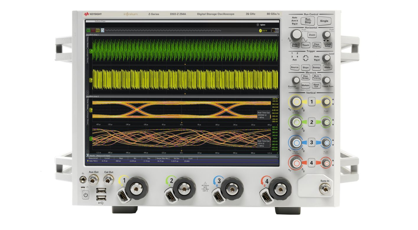Viewport: 418px width, 230px height.
Task: Toggle acquisition with the Run Stop button
Action: (308, 21)
